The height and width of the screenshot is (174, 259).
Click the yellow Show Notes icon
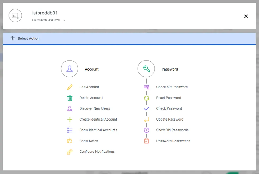(x=70, y=141)
